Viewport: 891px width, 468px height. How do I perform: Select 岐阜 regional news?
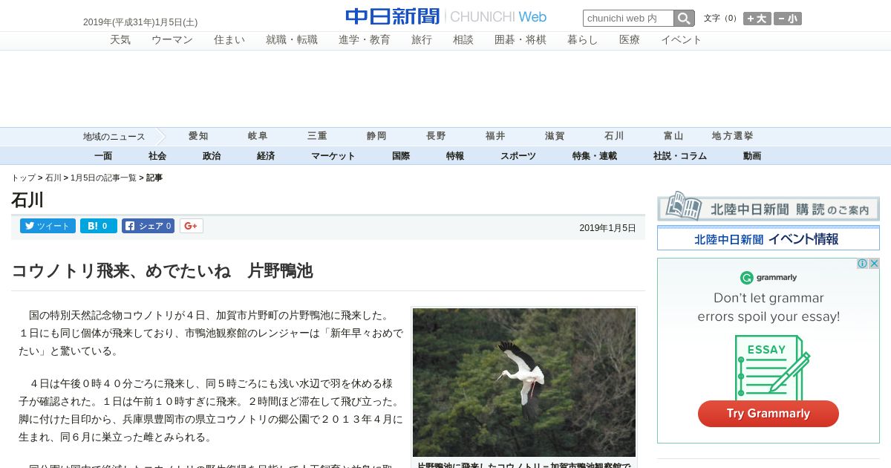pyautogui.click(x=258, y=137)
